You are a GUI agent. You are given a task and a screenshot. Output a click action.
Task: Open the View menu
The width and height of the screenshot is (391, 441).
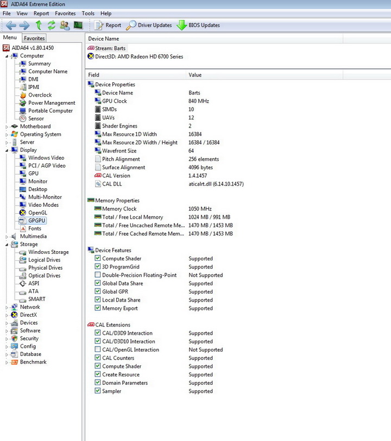click(x=22, y=13)
